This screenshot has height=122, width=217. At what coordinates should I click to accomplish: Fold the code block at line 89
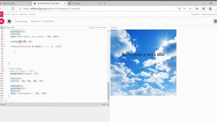tap(4, 46)
